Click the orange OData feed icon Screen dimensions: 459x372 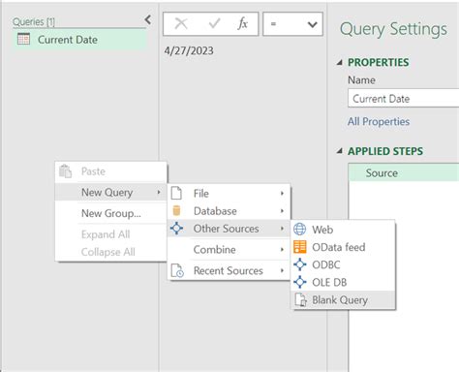[x=300, y=247]
